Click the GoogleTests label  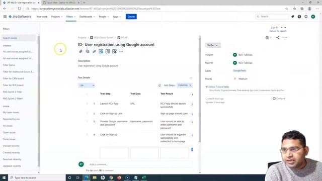point(239,70)
